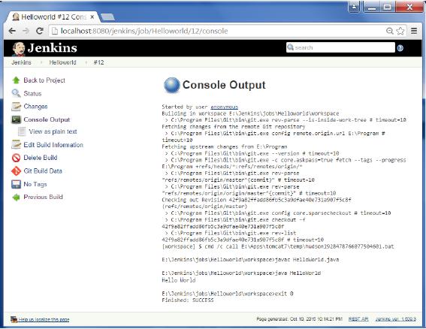Click the View as plain text document icon
Screen dimensions: 426x329
[22, 131]
